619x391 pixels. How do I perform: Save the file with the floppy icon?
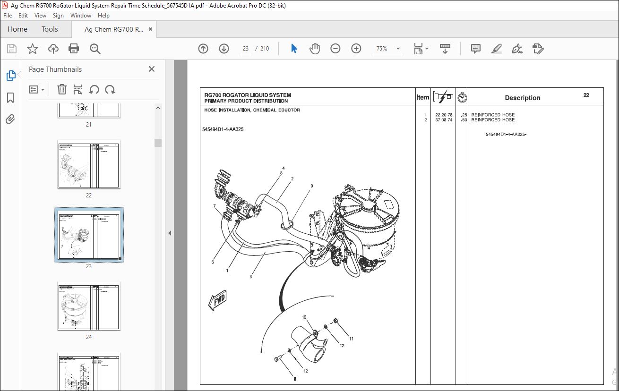pos(12,49)
